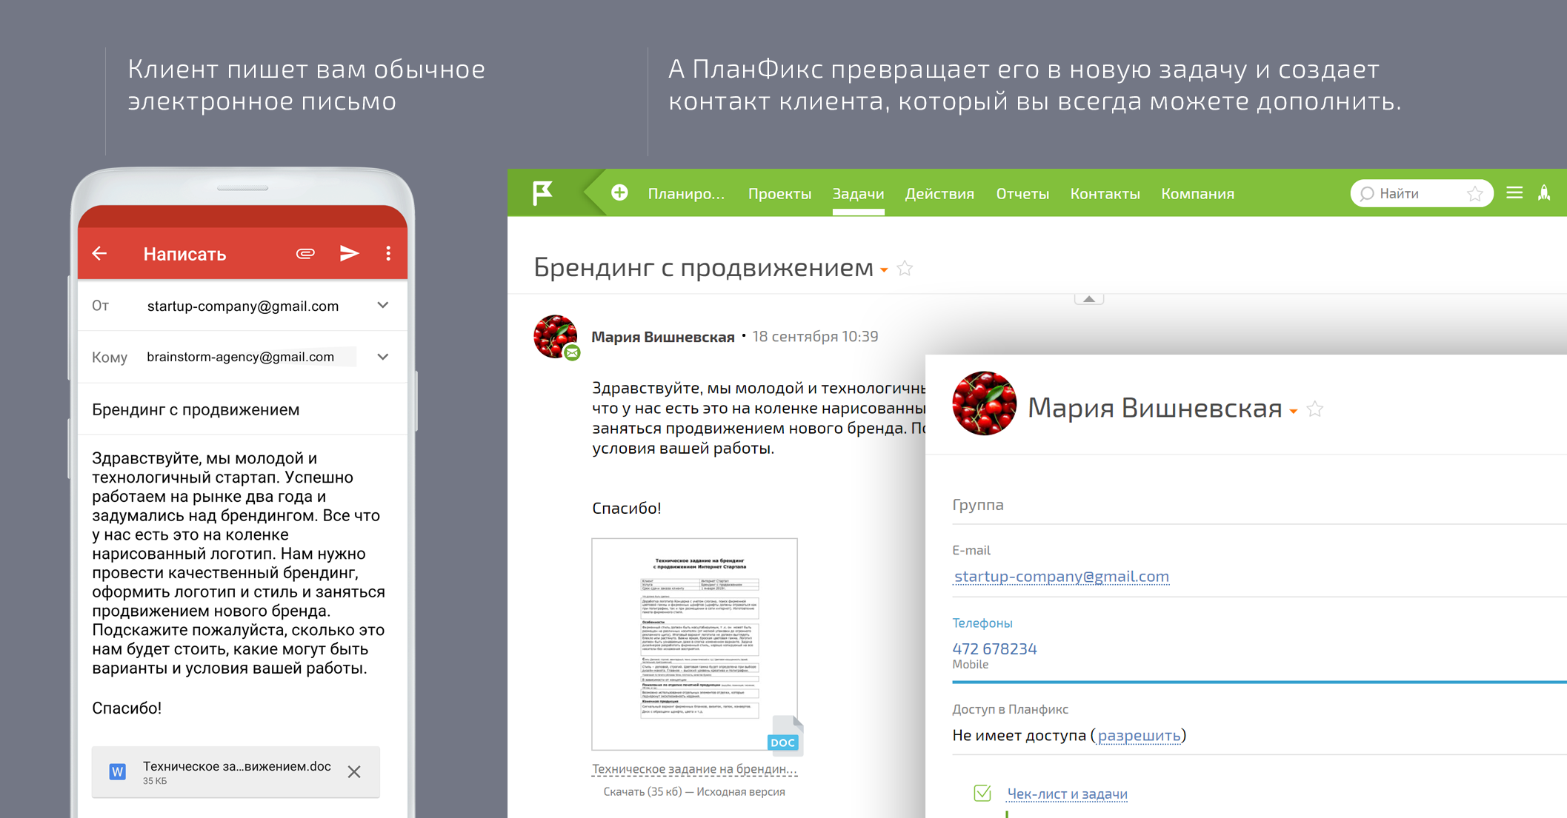Click the green plus add button
The image size is (1567, 818).
click(x=619, y=193)
